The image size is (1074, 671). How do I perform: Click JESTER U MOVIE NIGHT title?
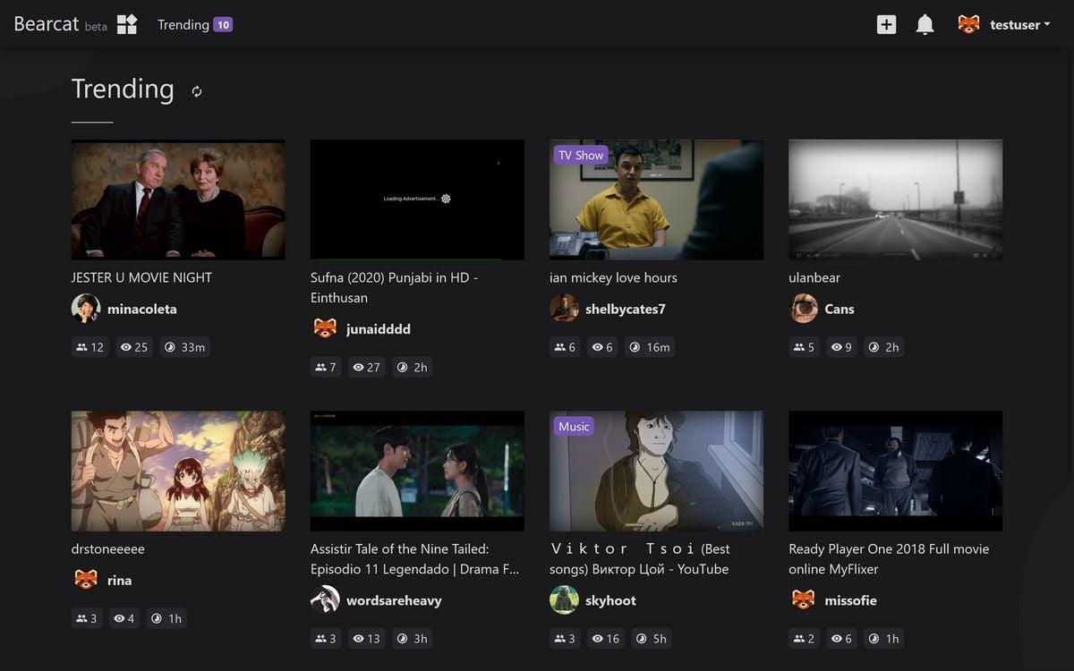(x=141, y=277)
